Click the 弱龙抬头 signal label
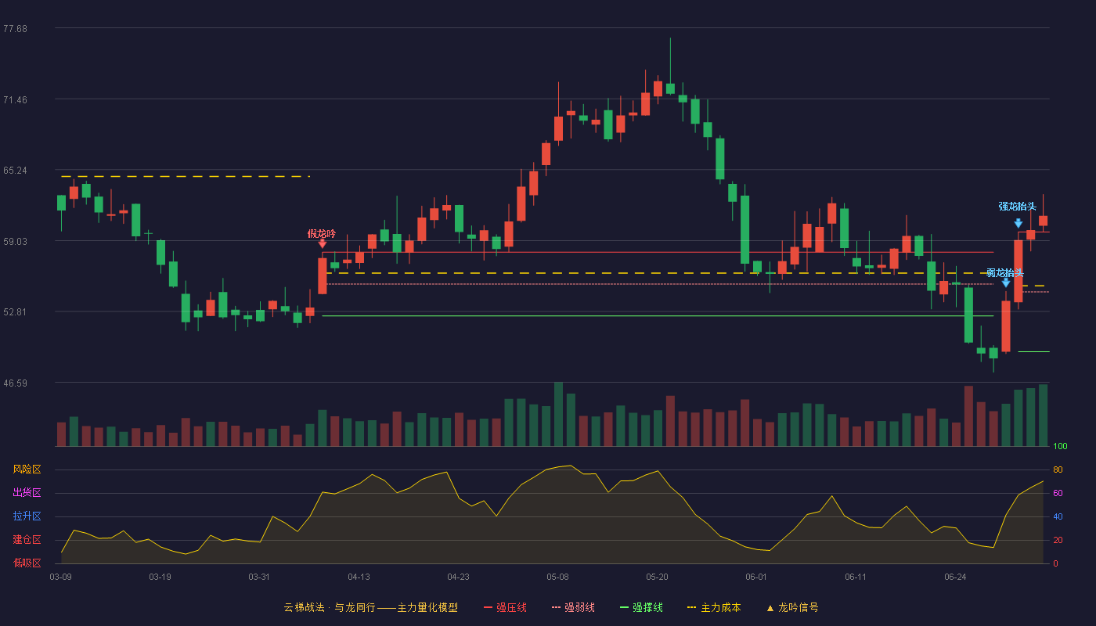 tap(1005, 272)
